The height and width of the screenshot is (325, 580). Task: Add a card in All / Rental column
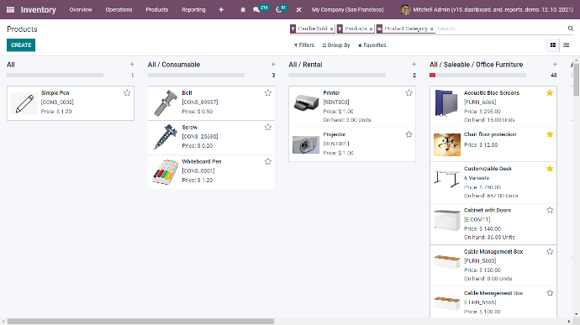click(x=414, y=65)
